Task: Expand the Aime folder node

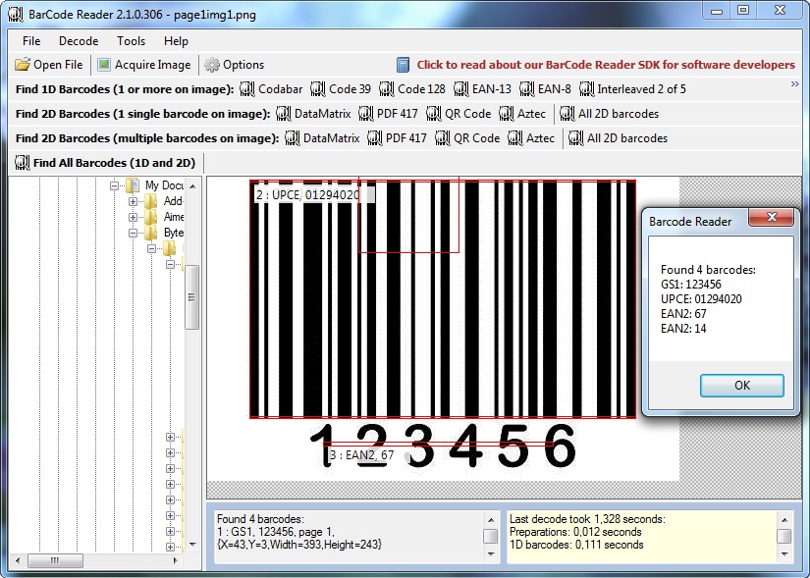Action: click(x=133, y=217)
